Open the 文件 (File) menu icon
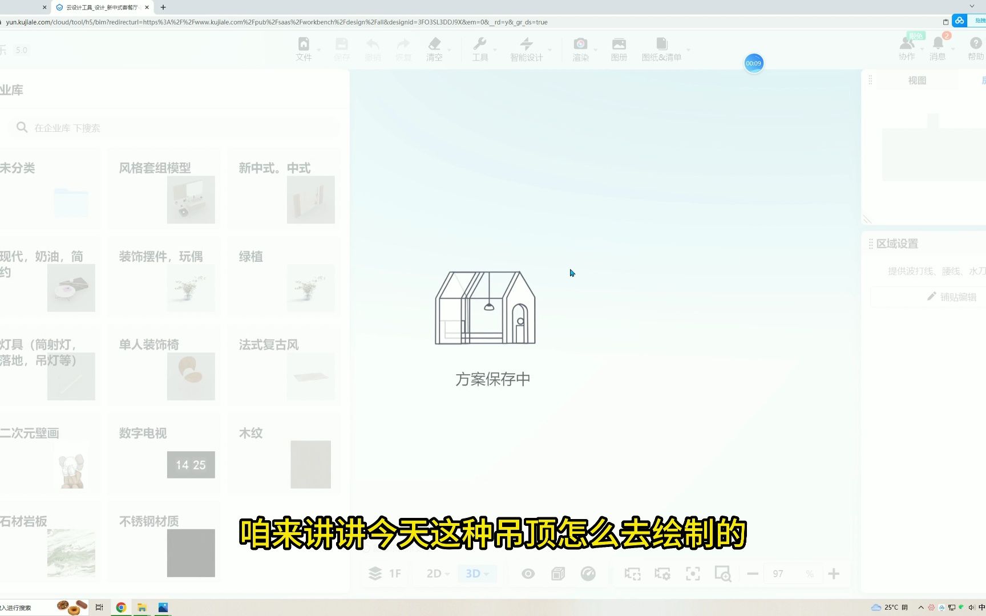 coord(304,44)
